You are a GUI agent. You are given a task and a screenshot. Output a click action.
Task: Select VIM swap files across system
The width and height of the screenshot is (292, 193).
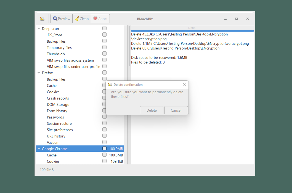point(80,60)
